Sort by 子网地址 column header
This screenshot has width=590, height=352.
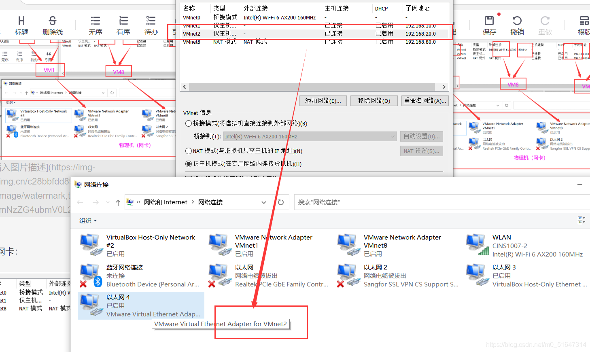[x=426, y=8]
